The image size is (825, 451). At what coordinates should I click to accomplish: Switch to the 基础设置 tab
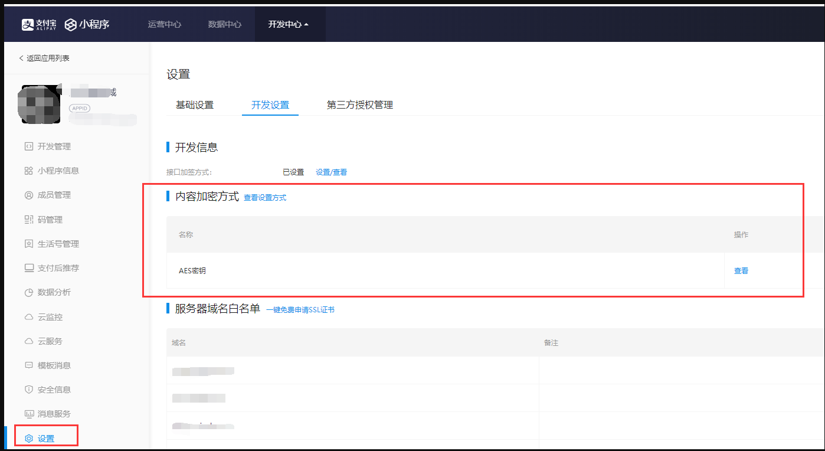[195, 105]
